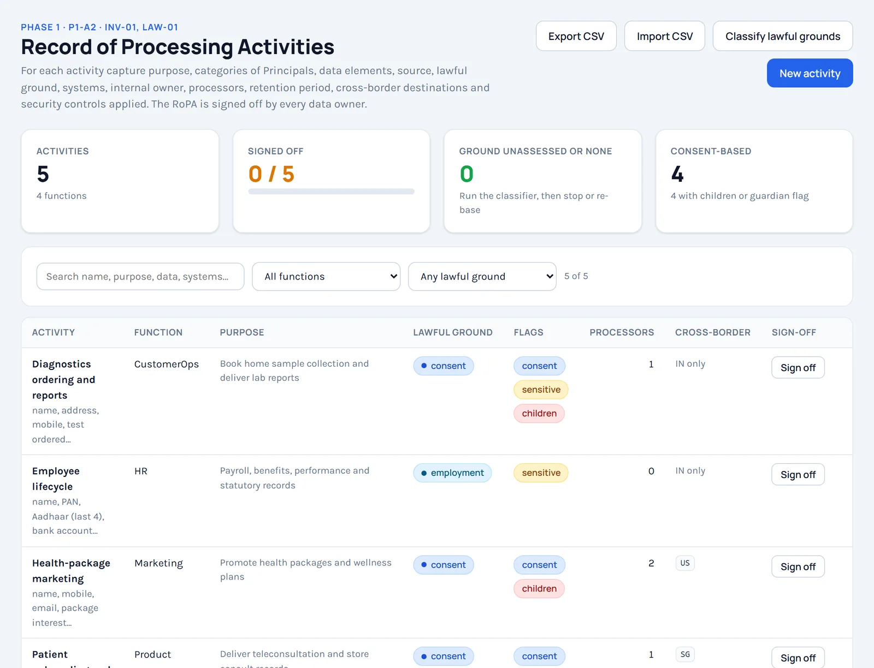Sign off the Employee lifecycle activity
874x668 pixels.
point(798,474)
